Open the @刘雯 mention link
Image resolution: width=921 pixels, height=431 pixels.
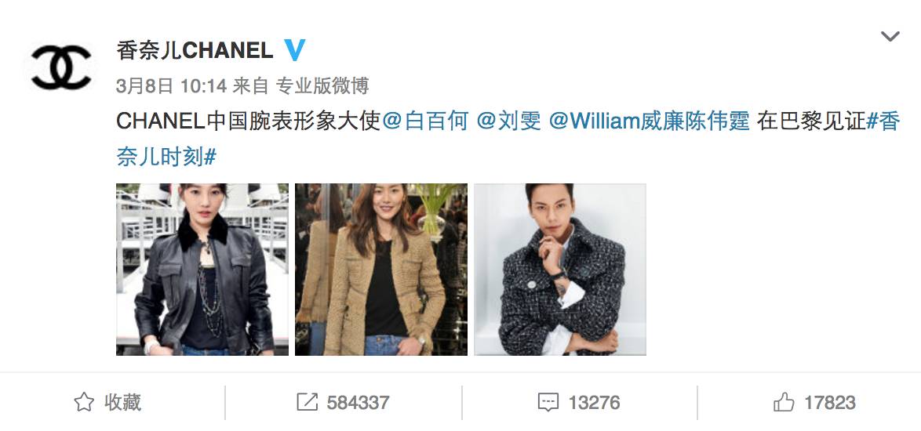[508, 121]
